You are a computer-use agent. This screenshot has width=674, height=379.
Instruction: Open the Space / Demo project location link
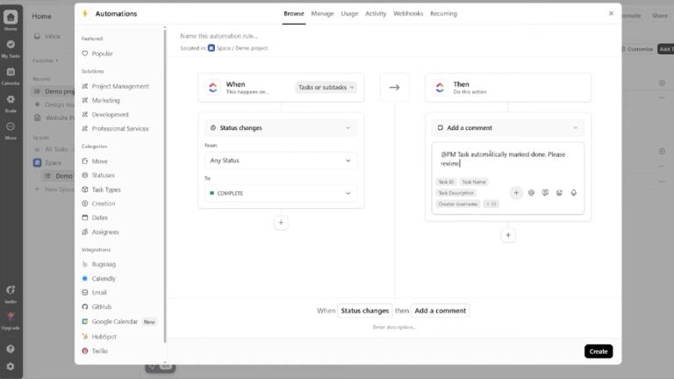(238, 48)
